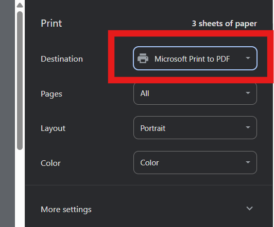Screen dimensions: 274x227
Task: Click the Color label on the left
Action: pos(50,163)
